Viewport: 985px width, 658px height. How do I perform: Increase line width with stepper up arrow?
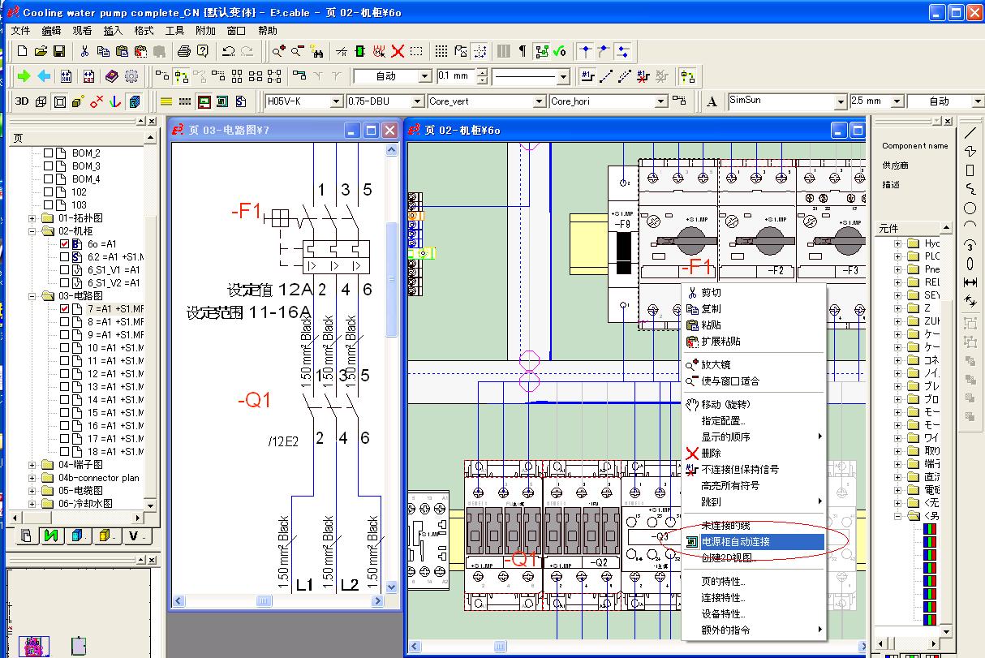coord(483,72)
